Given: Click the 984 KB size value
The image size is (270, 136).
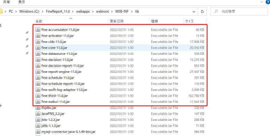Looking at the screenshot, I should (199, 132).
